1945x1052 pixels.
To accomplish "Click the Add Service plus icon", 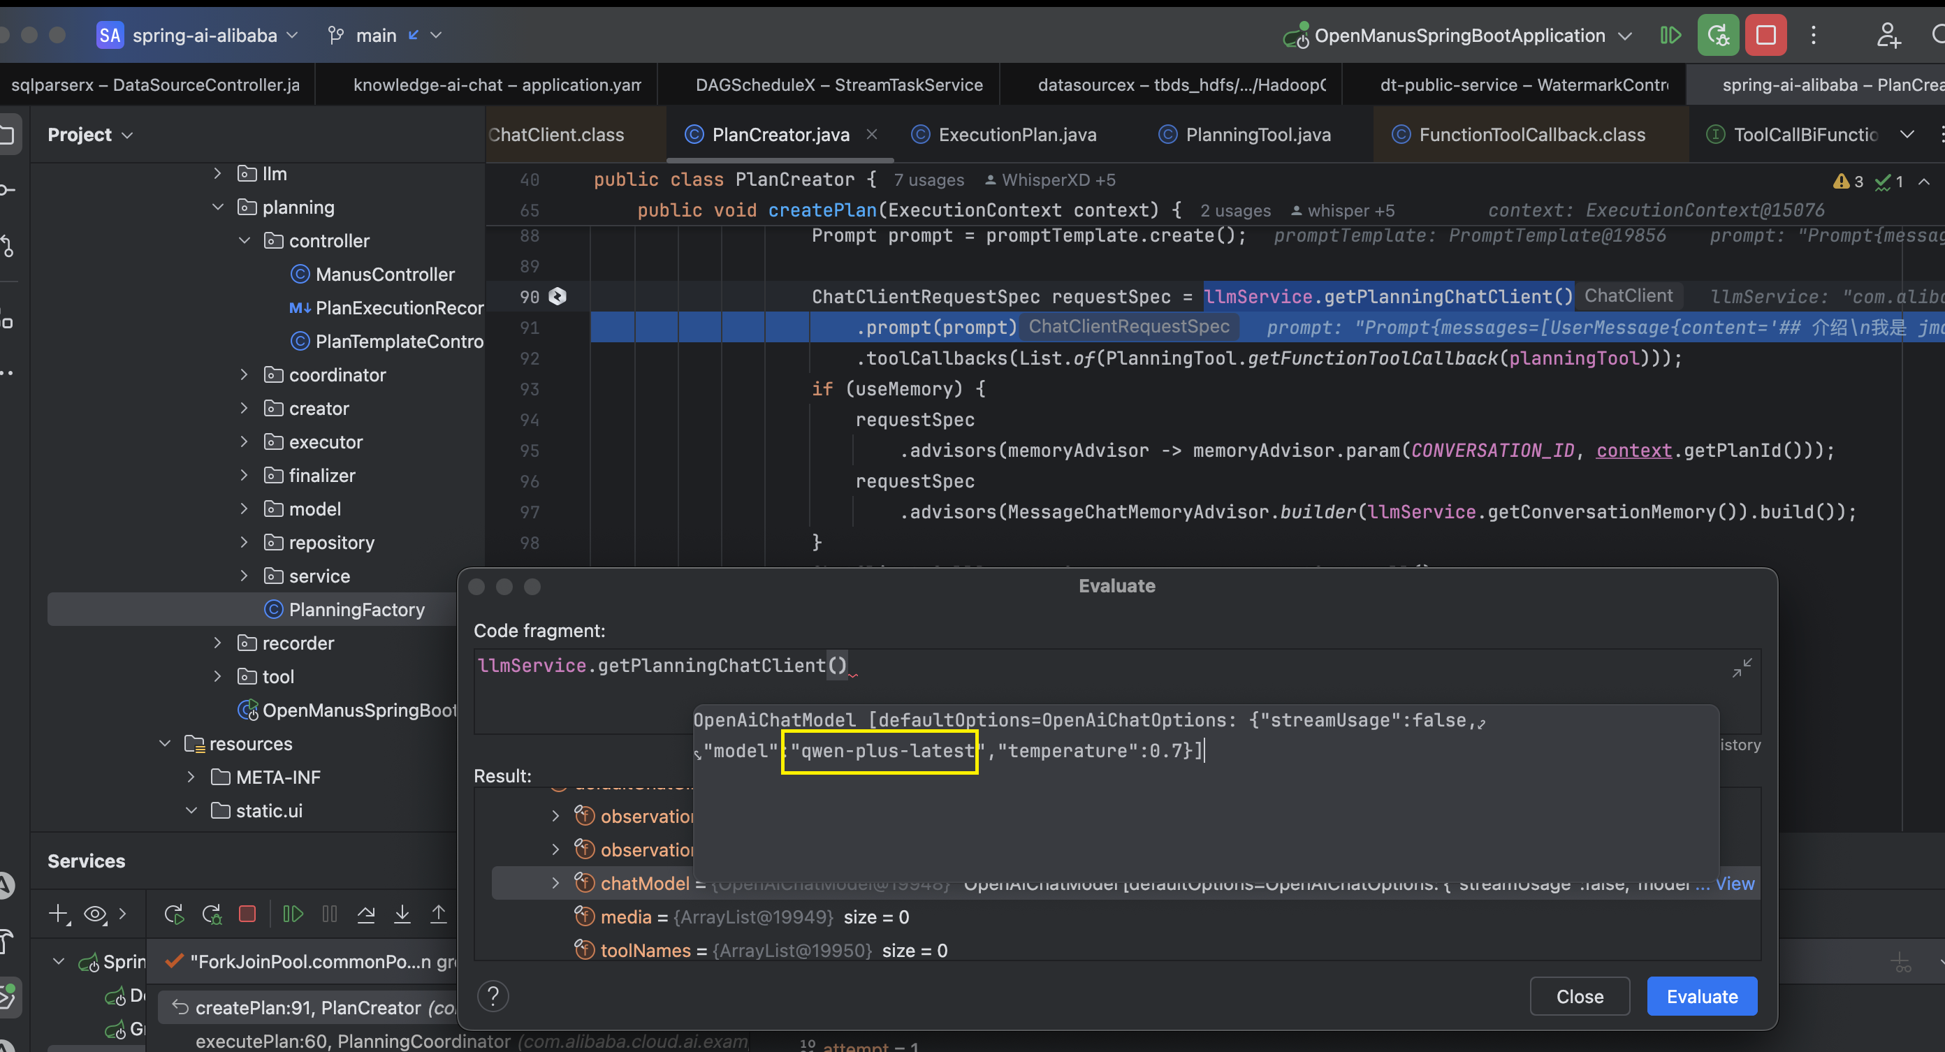I will click(x=58, y=914).
